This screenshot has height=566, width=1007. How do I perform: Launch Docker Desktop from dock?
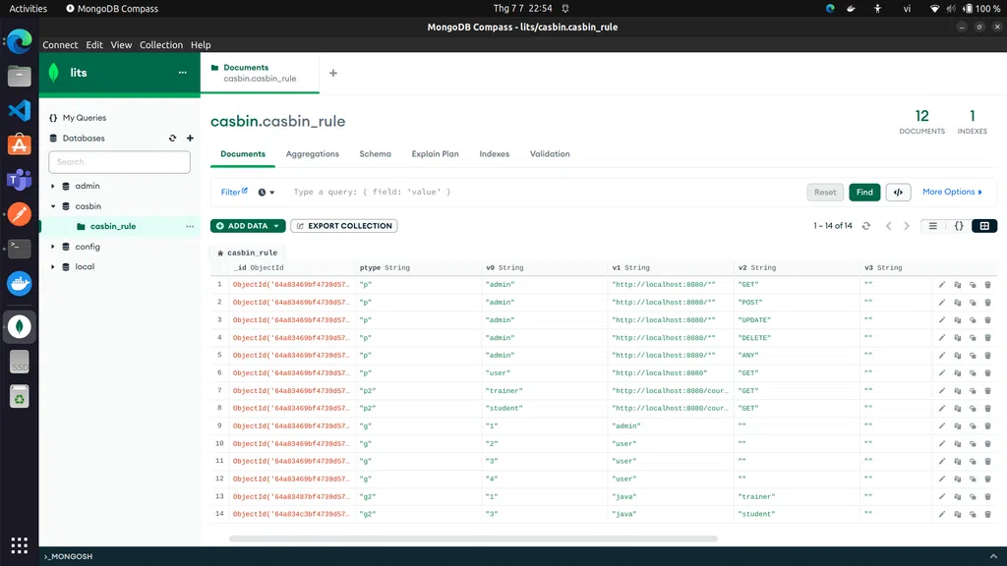pos(20,283)
